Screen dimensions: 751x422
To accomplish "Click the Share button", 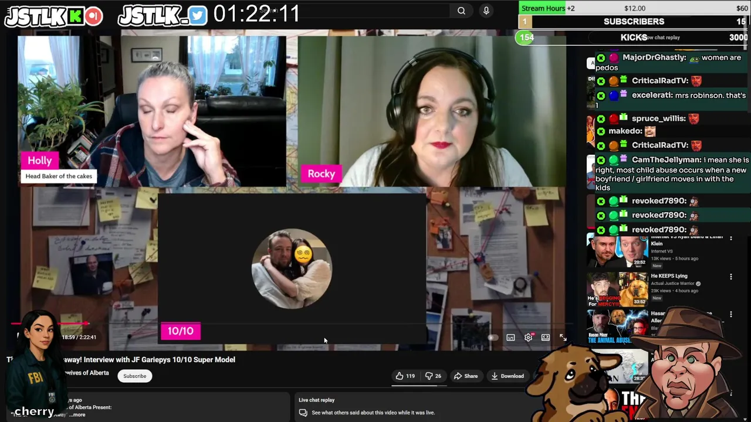I will point(466,376).
